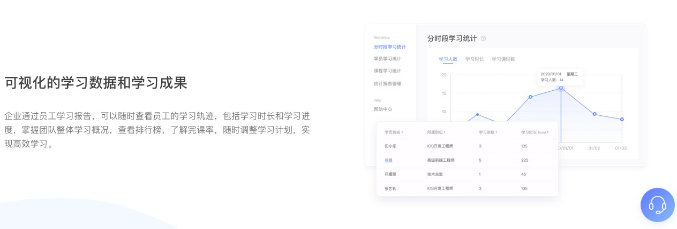The height and width of the screenshot is (229, 677).
Task: Click the student name 花椰菜
Action: (x=390, y=175)
